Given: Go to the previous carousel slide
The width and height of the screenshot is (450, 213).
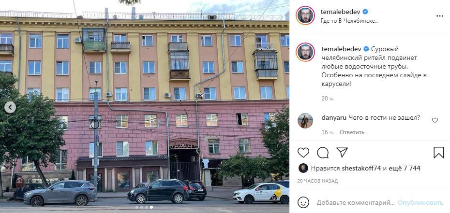Looking at the screenshot, I should coord(10,107).
